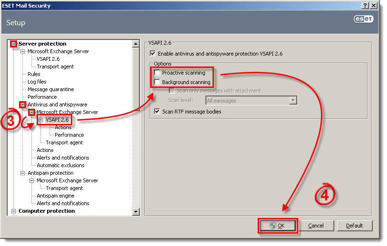This screenshot has height=246, width=387.
Task: Open Message quarantine settings
Action: (x=50, y=89)
